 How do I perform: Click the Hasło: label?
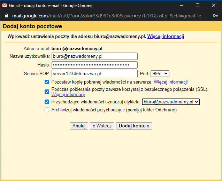(x=44, y=65)
